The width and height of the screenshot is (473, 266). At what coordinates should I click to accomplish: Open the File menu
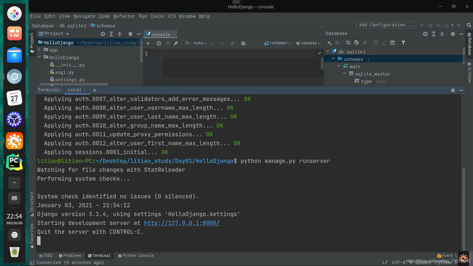pos(35,16)
